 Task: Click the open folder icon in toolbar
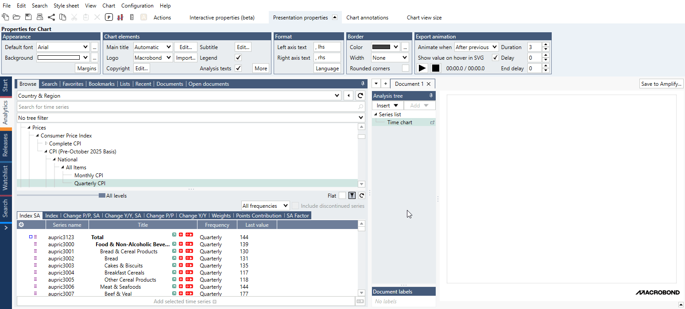[17, 17]
